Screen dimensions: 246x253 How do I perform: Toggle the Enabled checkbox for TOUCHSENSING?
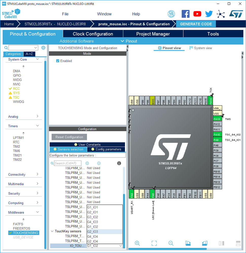58,61
